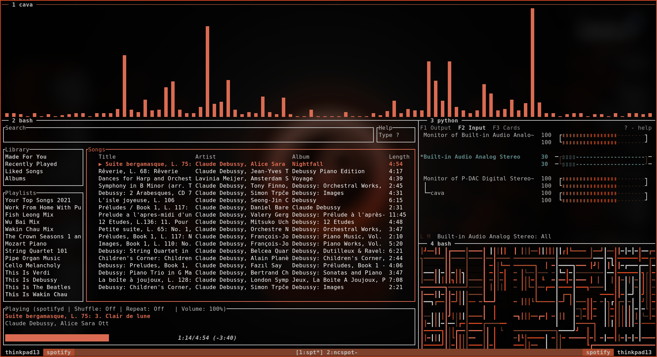Click the Search input box

tap(188, 135)
